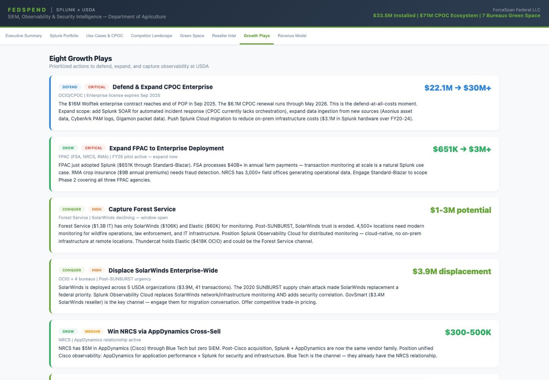Open the Executive Summary tab
549x380 pixels.
pos(24,36)
